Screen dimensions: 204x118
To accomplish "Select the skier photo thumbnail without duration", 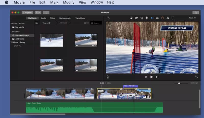I will point(52,40).
